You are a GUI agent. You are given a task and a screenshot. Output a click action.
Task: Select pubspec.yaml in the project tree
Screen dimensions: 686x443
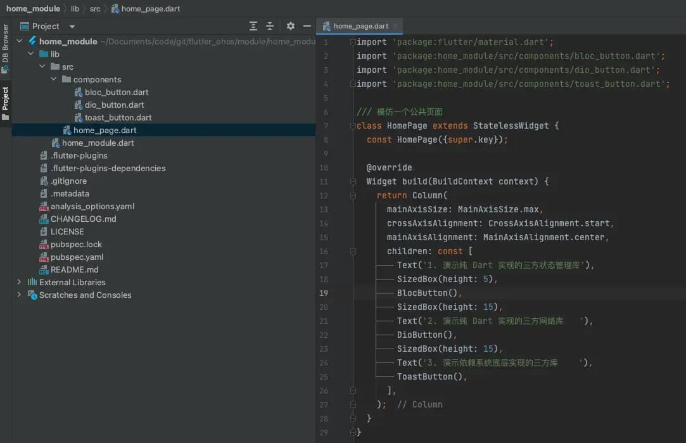(x=77, y=257)
